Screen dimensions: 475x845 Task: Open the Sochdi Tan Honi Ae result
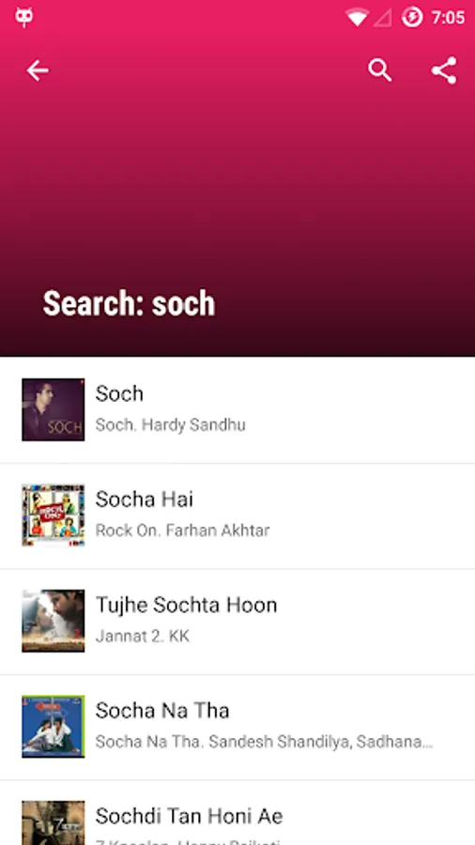tap(237, 813)
